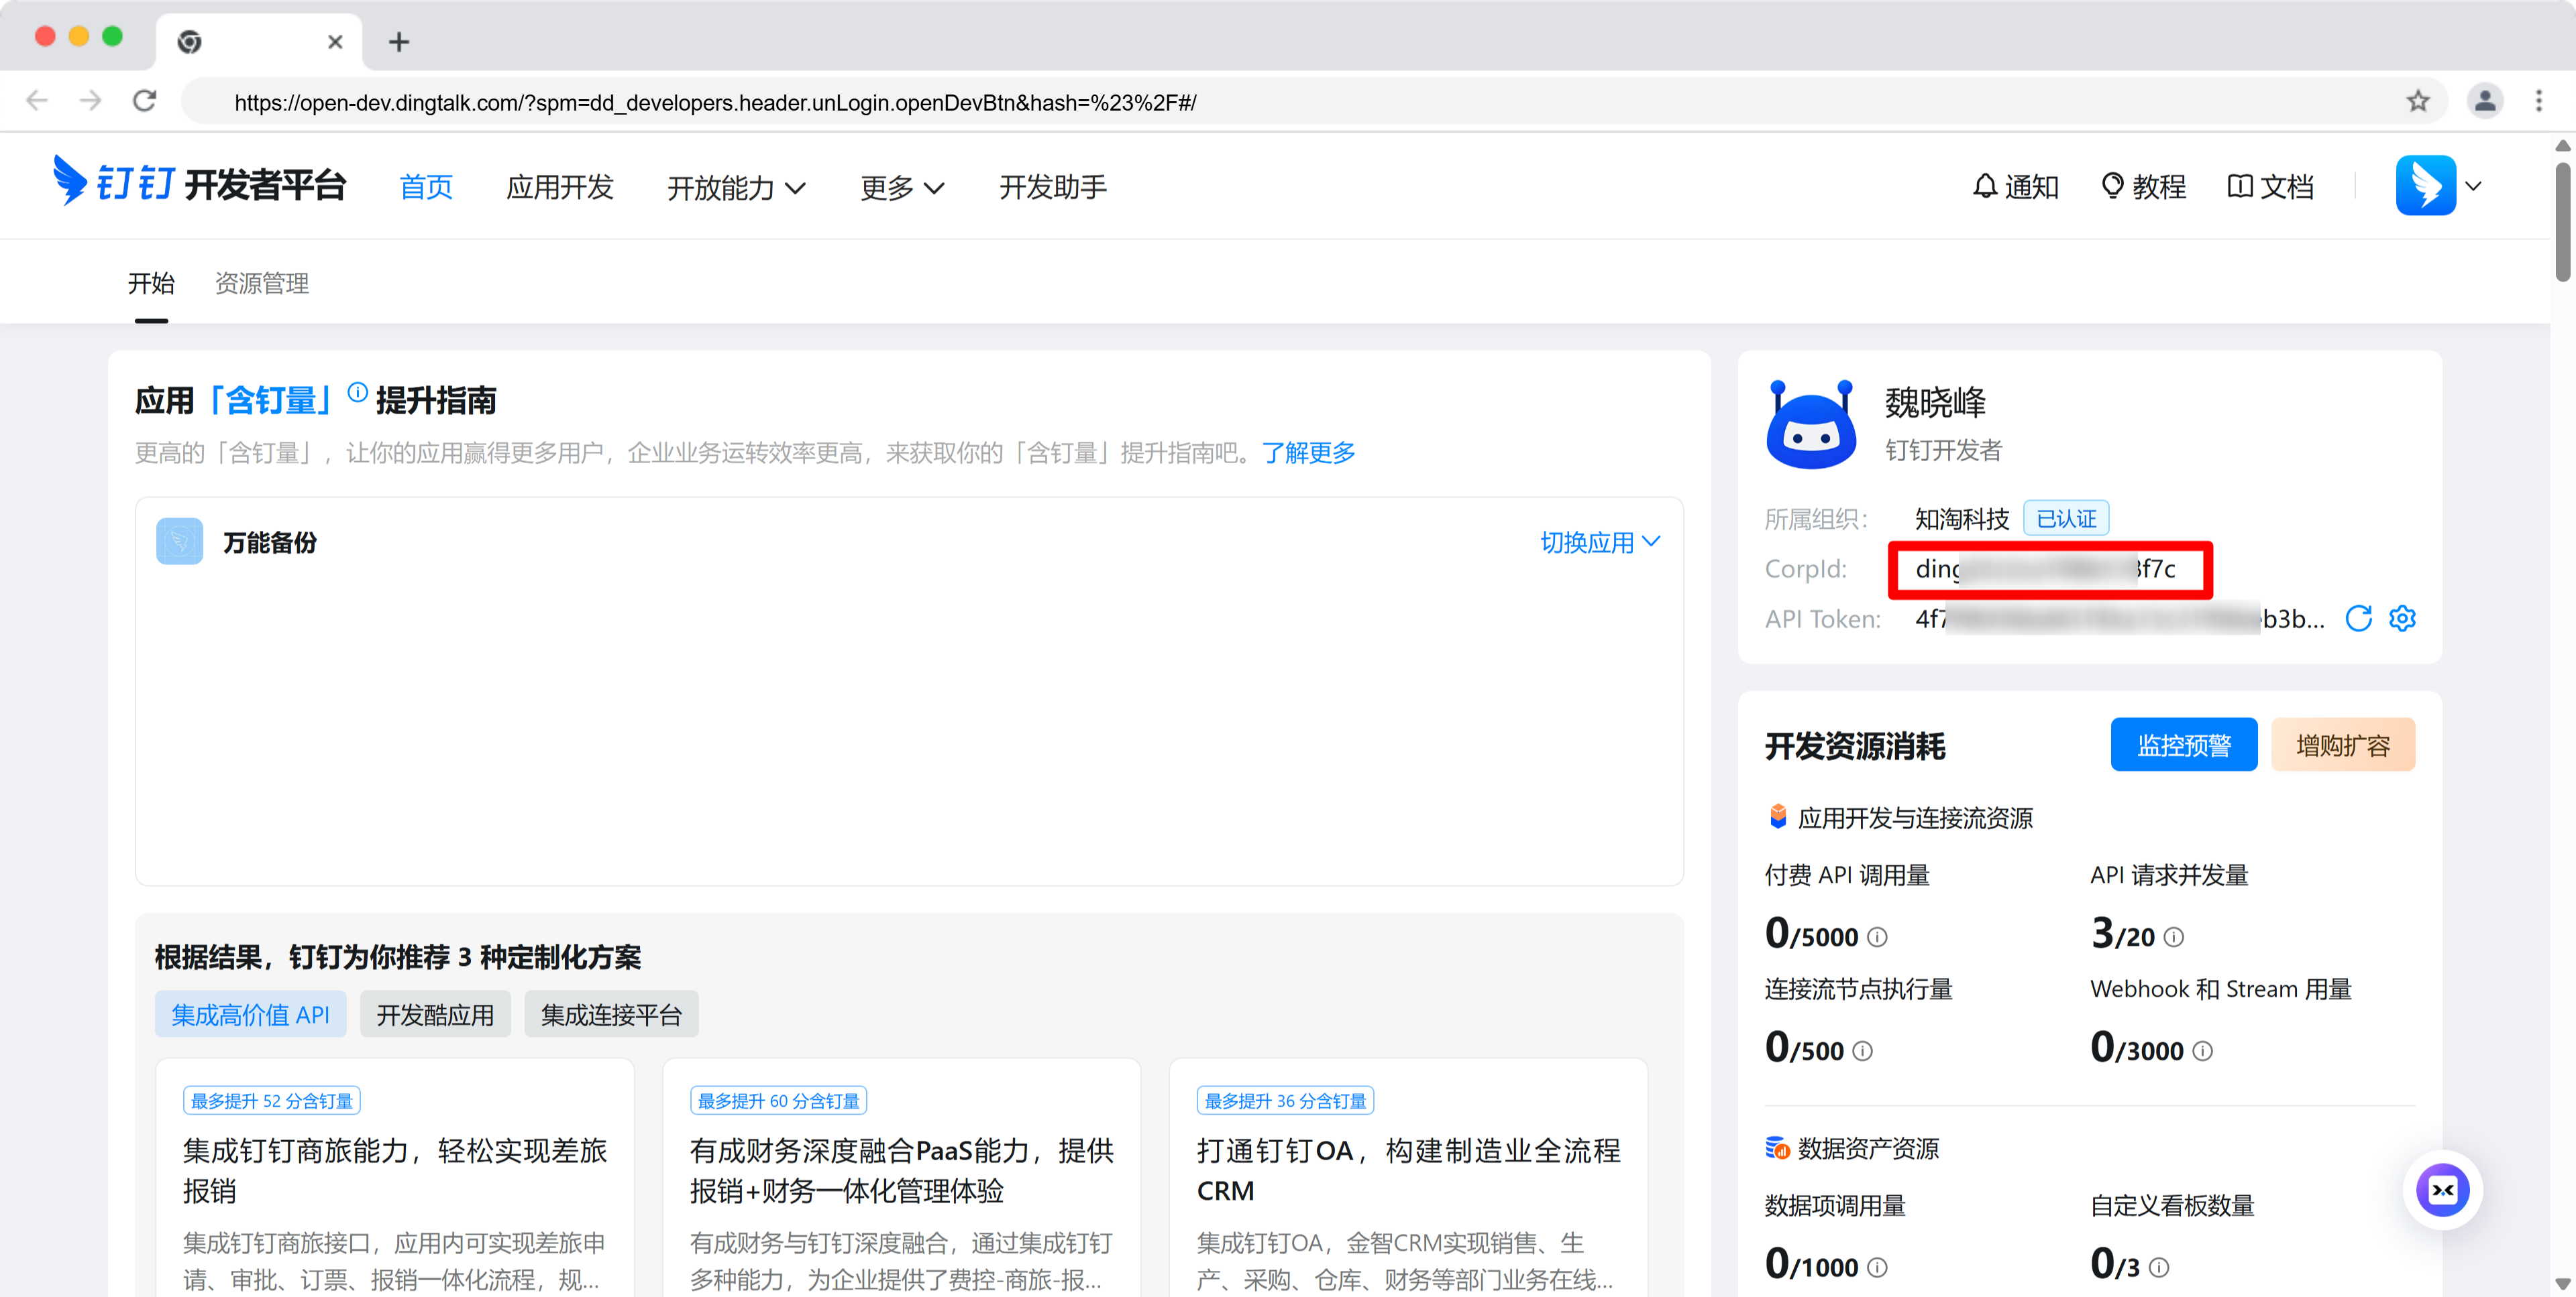Click the blue DingTalk account avatar
2576x1297 pixels.
(x=2425, y=185)
